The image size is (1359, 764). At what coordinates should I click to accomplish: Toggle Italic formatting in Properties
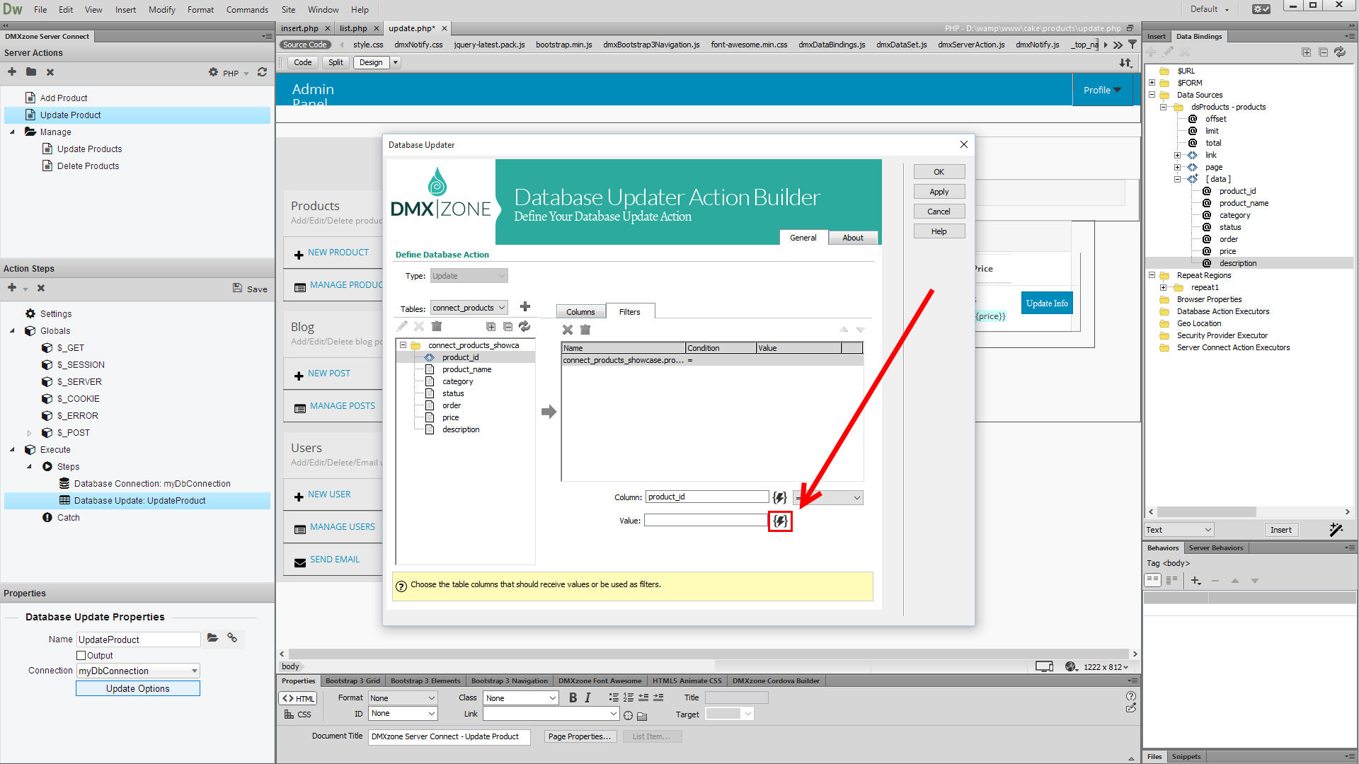click(x=587, y=698)
